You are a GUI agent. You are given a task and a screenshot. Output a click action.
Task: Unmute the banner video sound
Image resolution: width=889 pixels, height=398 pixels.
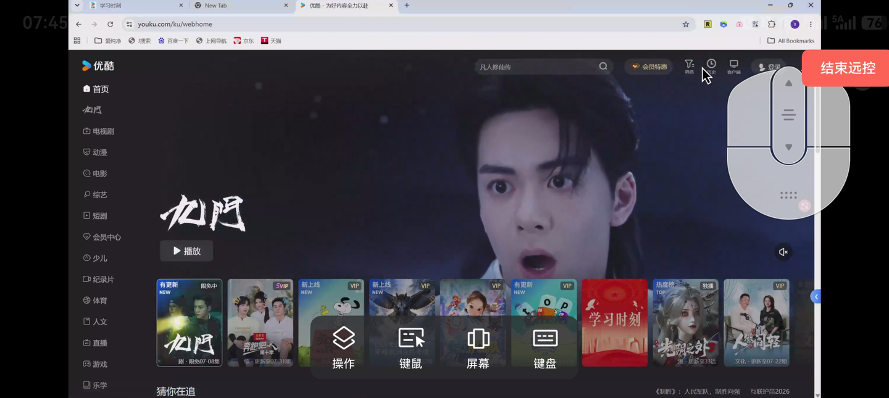tap(783, 252)
